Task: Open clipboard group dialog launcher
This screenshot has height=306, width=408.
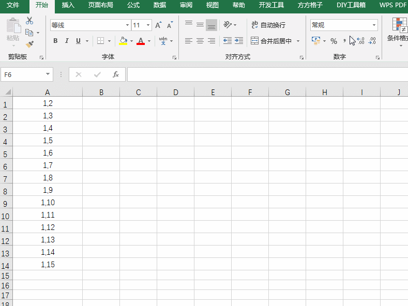Action: (x=42, y=57)
